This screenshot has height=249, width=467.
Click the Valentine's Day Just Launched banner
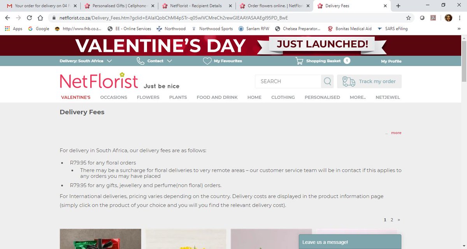230,45
